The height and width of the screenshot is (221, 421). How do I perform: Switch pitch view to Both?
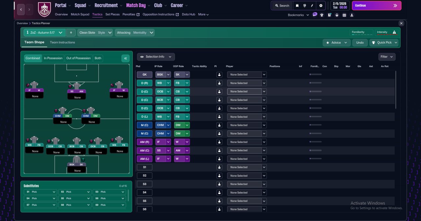[x=98, y=58]
